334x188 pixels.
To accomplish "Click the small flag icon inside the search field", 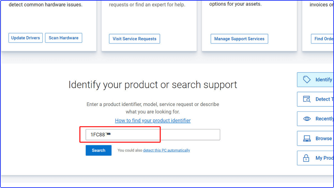I will pyautogui.click(x=108, y=133).
